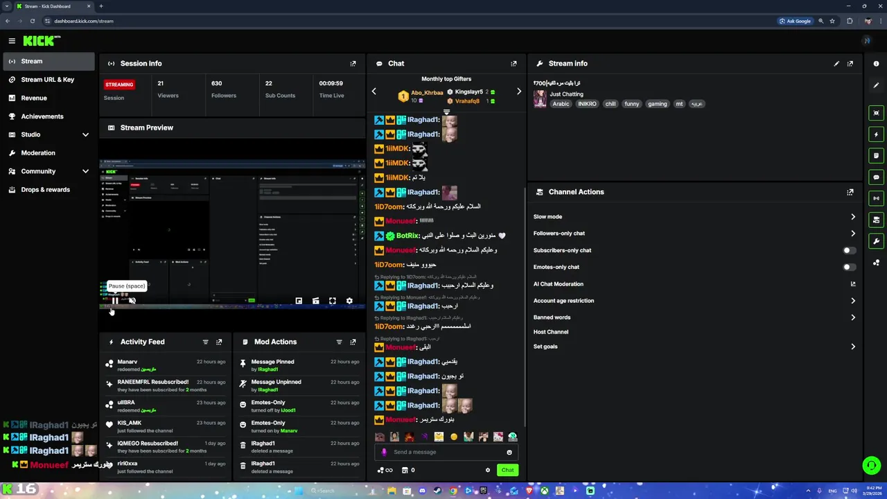Open the Moderation page

[49, 153]
